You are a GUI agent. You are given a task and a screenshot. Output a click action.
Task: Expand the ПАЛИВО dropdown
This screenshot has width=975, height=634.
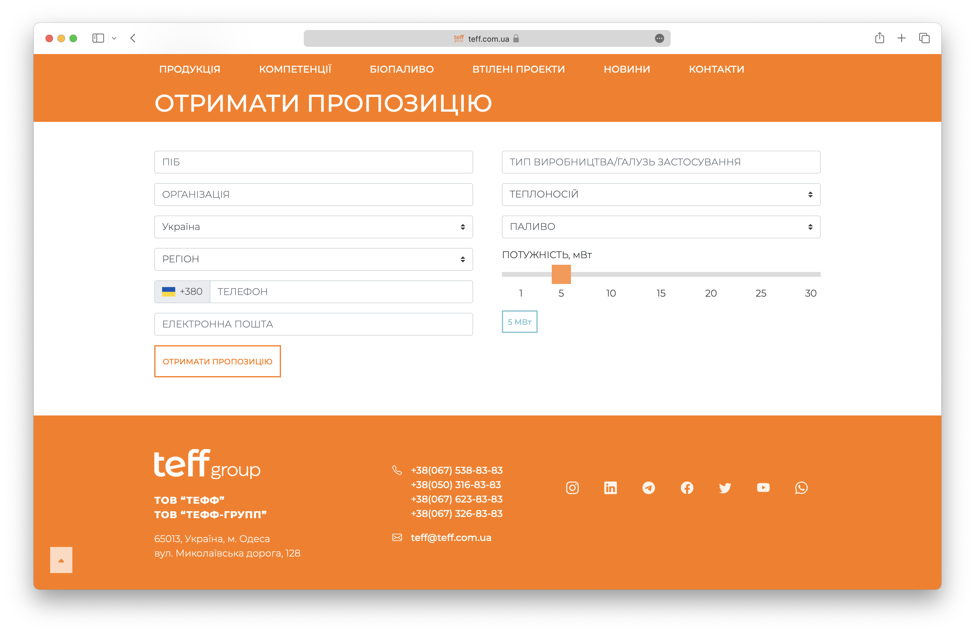click(660, 227)
